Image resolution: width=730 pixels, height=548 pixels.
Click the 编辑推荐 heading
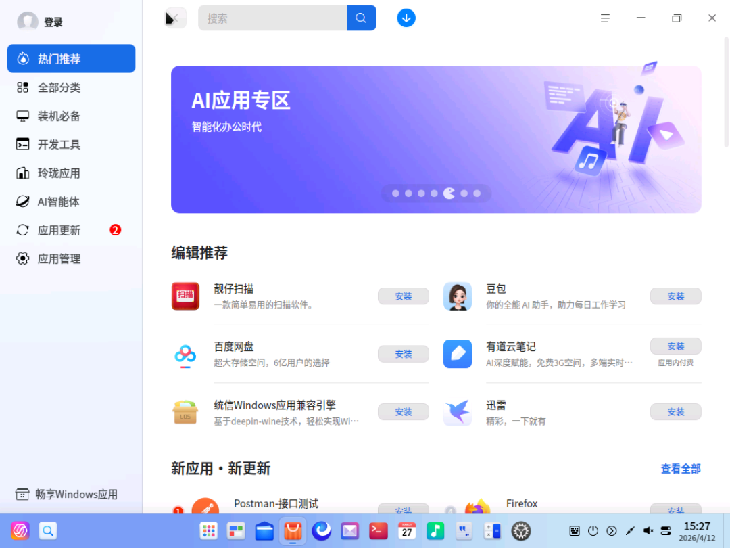point(199,252)
